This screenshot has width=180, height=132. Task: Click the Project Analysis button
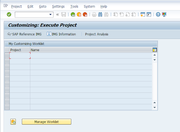click(x=97, y=34)
